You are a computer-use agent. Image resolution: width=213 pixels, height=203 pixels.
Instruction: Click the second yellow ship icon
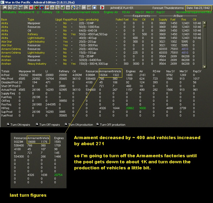pos(58,8)
